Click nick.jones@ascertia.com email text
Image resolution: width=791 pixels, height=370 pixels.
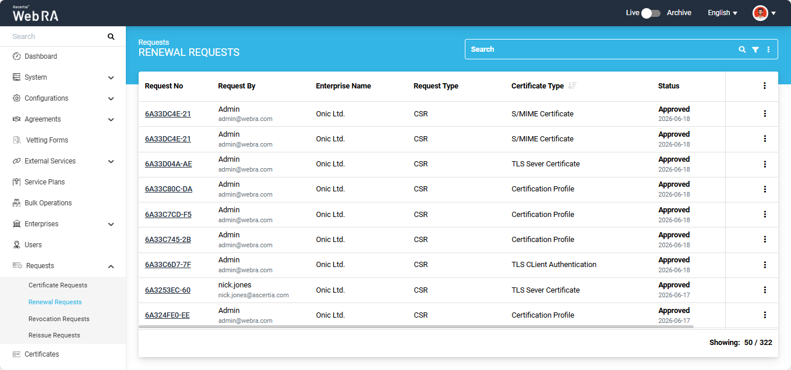click(253, 295)
